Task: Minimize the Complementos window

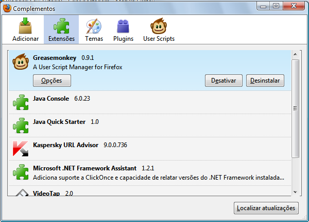Action: pos(263,6)
